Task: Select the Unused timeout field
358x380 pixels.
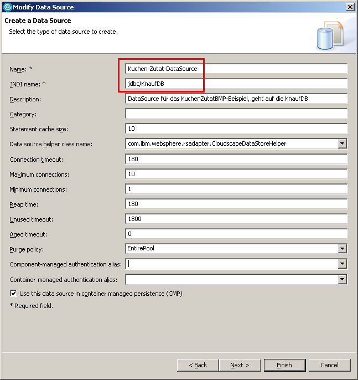Action: (236, 219)
